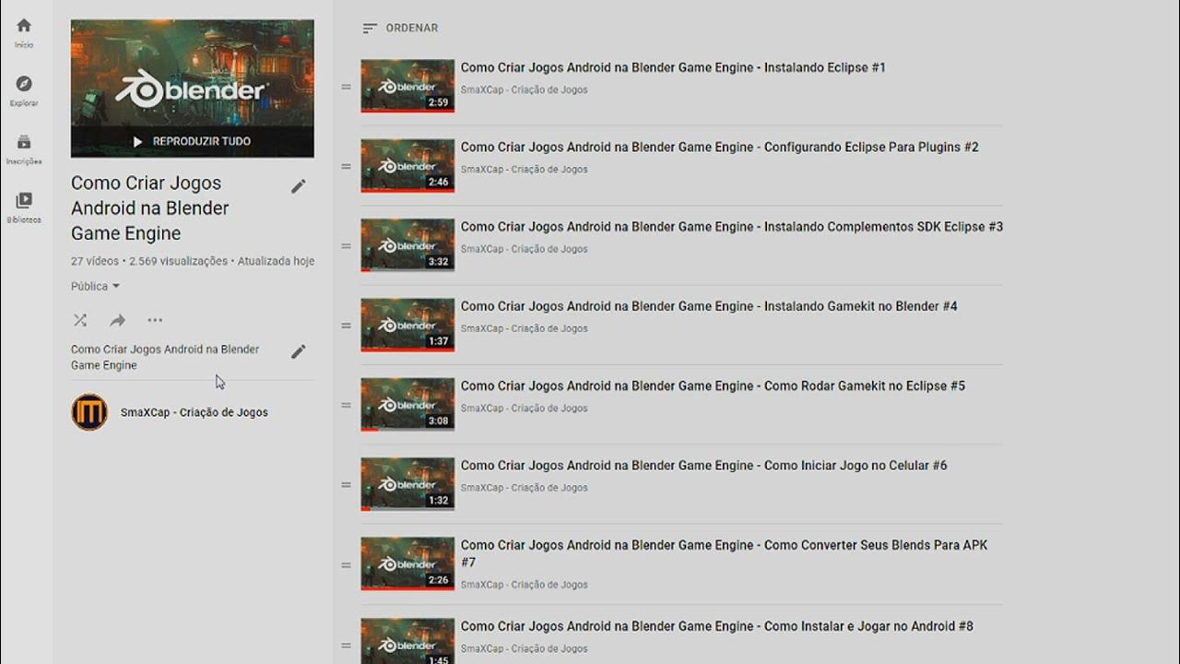
Task: Click channel name under video #2
Action: click(524, 169)
